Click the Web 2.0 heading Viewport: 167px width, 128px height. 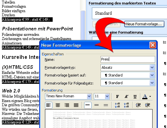pos(11,91)
